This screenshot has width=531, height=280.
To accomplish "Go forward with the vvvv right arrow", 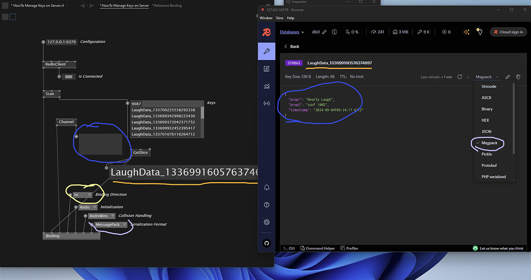I will click(92, 6).
